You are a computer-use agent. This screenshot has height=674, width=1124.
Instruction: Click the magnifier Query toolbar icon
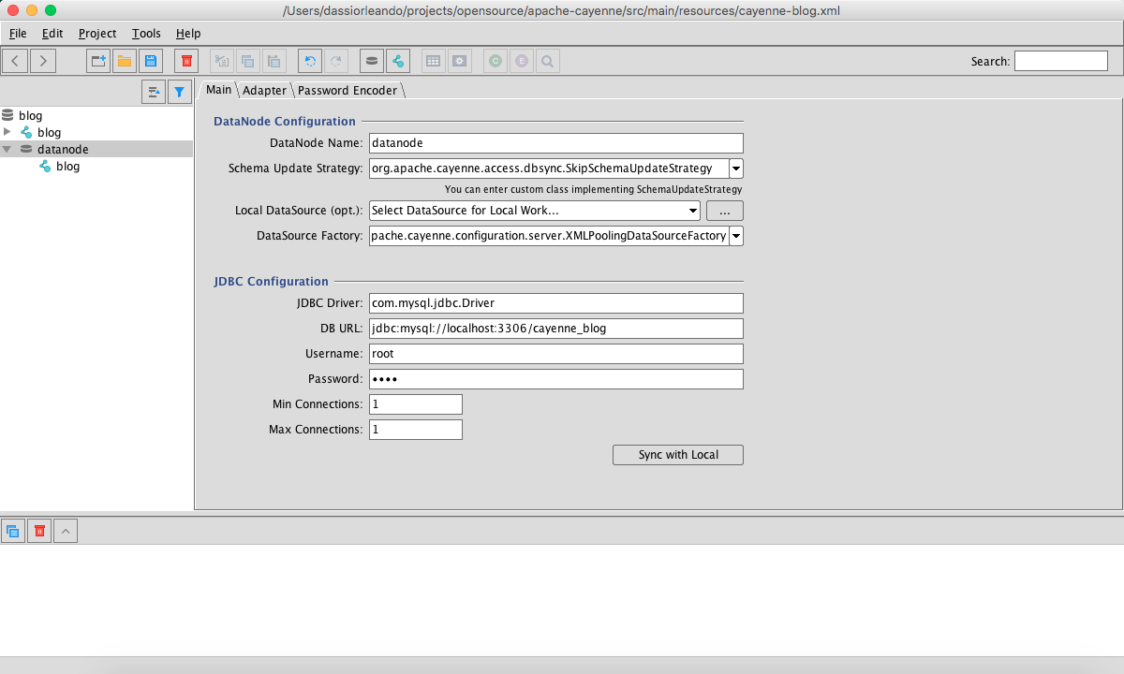[548, 61]
